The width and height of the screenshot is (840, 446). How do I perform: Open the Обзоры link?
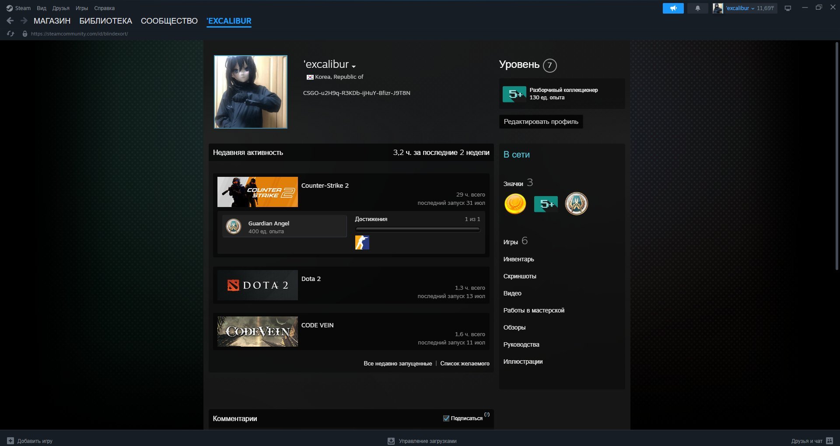pos(514,327)
